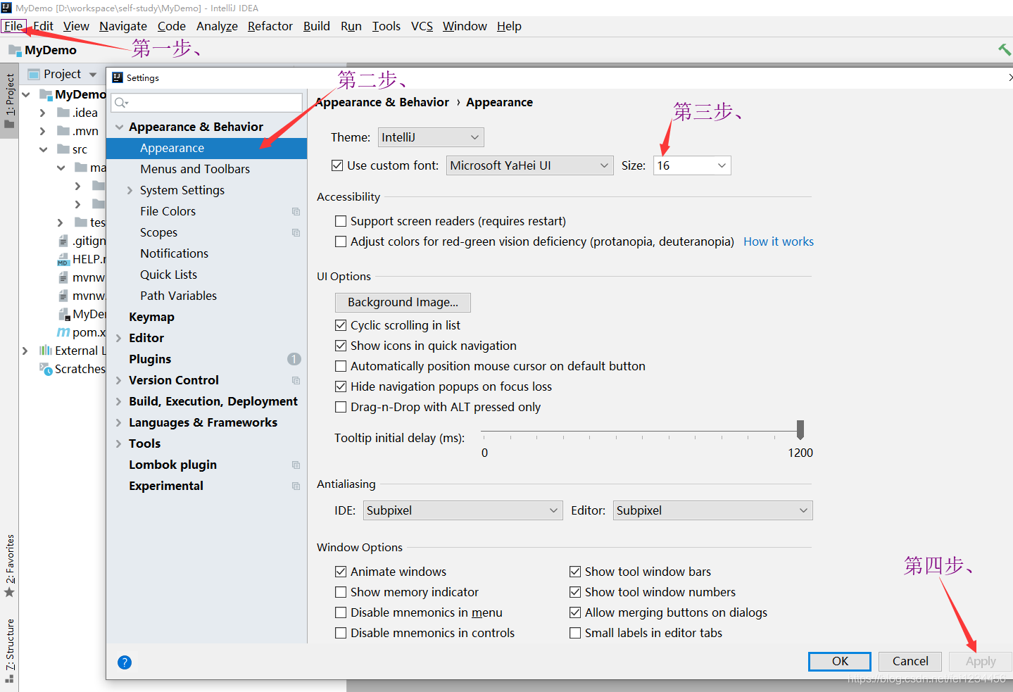Click the search icon in Settings search field

(121, 103)
